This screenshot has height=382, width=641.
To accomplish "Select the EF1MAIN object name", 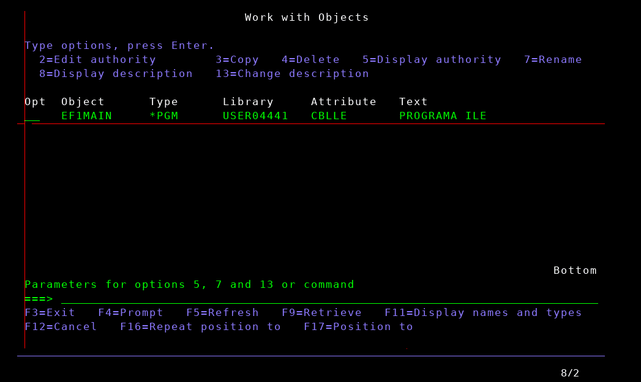I will tap(87, 116).
